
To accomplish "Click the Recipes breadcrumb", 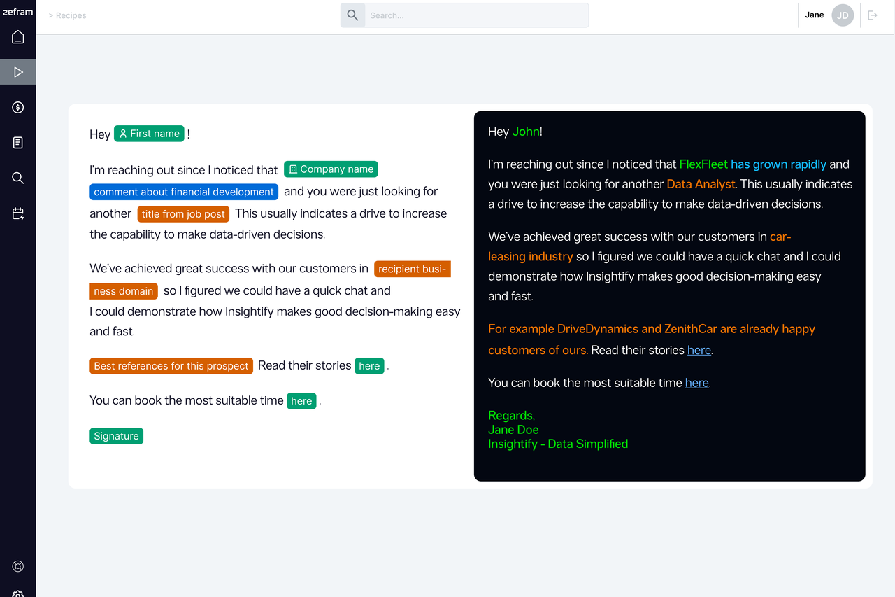I will click(x=71, y=15).
